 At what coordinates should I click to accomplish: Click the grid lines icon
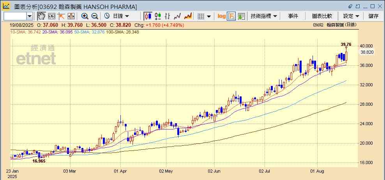[x=201, y=16]
